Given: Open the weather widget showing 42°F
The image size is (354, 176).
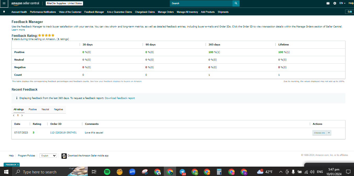Looking at the screenshot, I should (265, 172).
